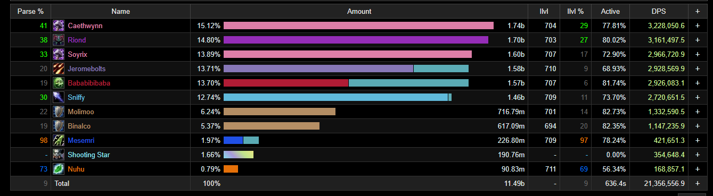Sort the table by DPS column
The image size is (713, 196).
pos(659,11)
